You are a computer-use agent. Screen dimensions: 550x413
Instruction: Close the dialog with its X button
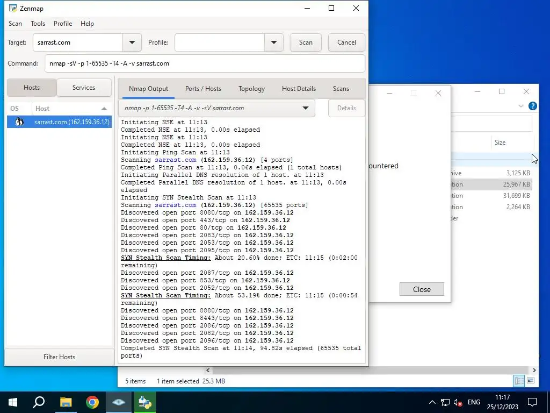pos(438,93)
